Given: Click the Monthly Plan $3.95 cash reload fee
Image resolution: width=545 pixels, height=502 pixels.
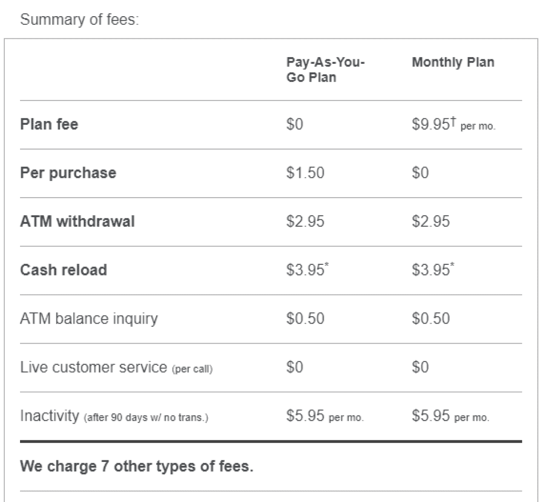Looking at the screenshot, I should tap(433, 270).
